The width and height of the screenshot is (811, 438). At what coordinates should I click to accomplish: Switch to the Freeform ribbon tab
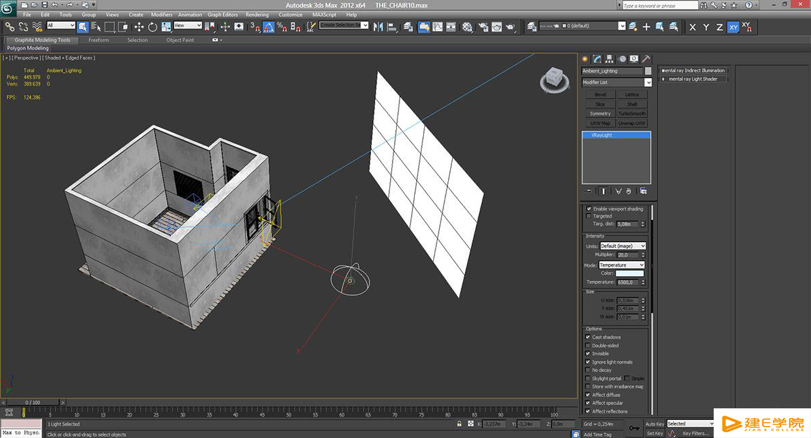99,40
